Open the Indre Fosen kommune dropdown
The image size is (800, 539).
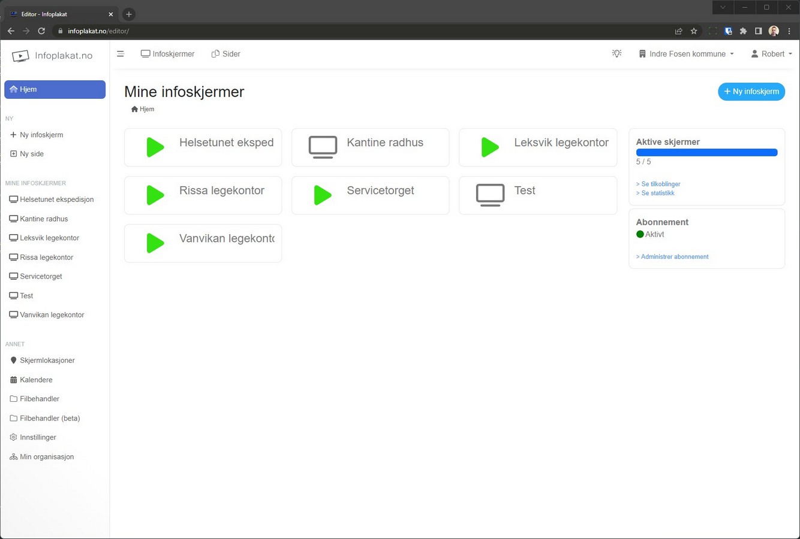coord(686,54)
